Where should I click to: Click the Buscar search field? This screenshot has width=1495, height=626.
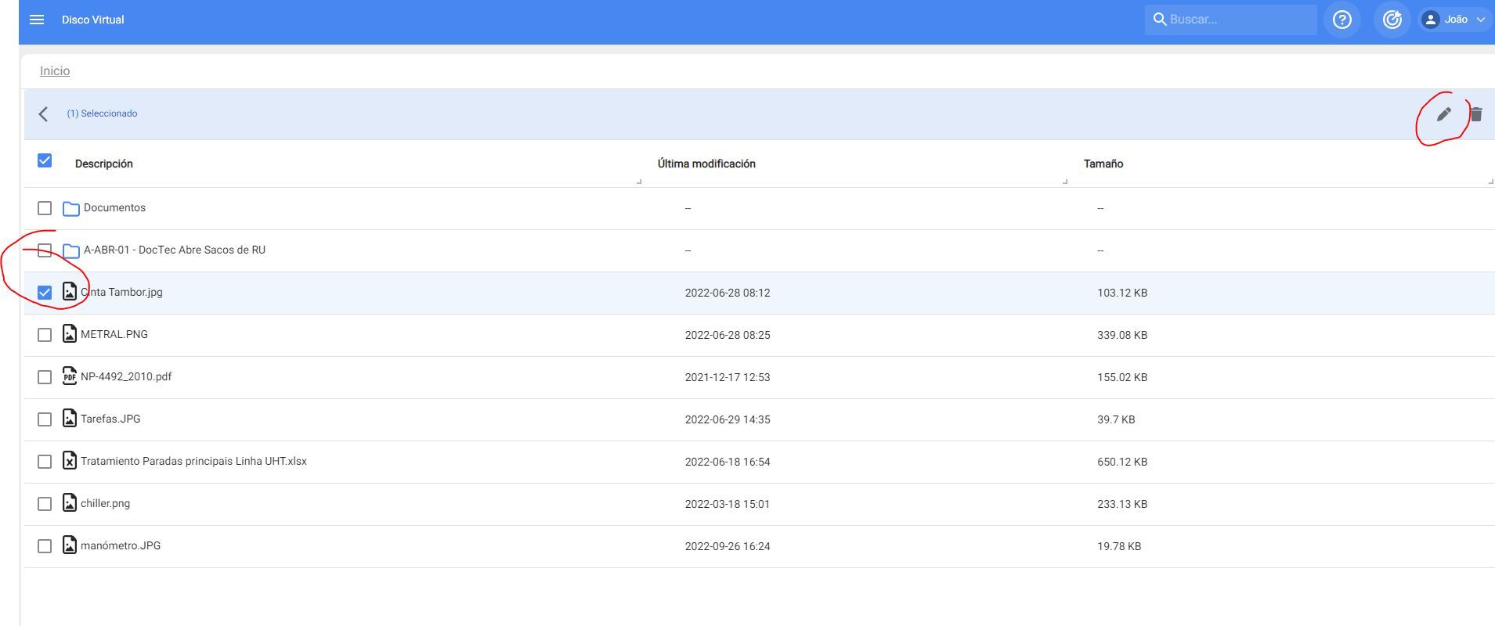point(1239,20)
